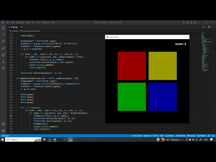Run the Python file with play icon
Screen dimensions: 216x162
click(x=203, y=27)
